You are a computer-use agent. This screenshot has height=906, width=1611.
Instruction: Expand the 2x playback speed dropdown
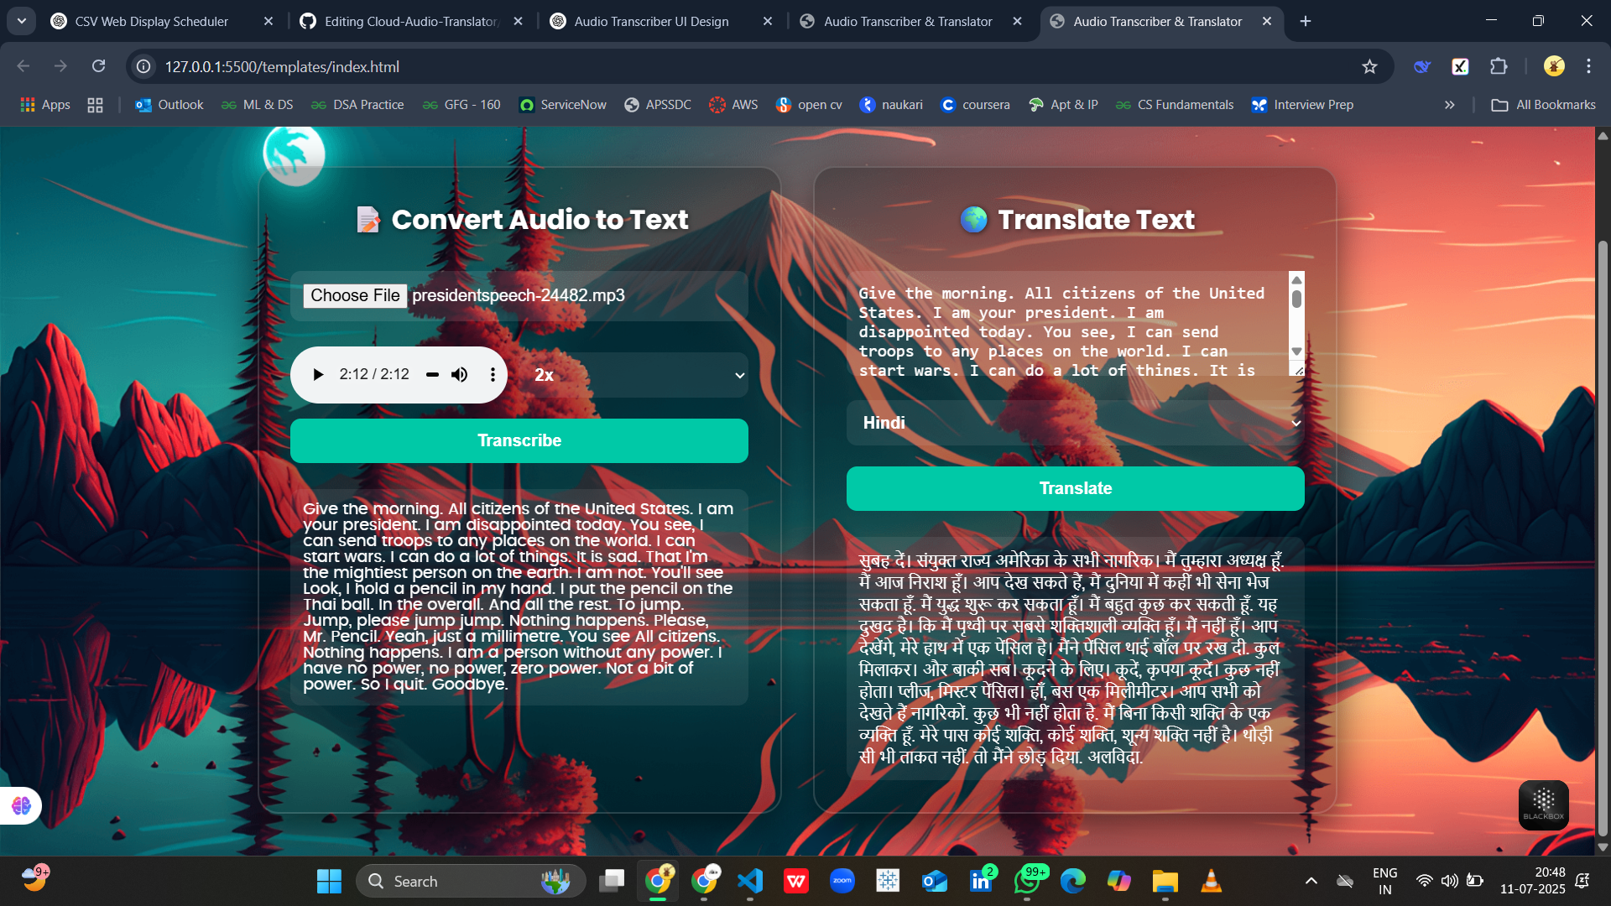tap(638, 375)
